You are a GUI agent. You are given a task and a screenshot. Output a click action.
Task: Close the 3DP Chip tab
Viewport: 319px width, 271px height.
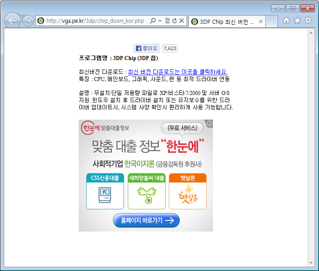(260, 22)
